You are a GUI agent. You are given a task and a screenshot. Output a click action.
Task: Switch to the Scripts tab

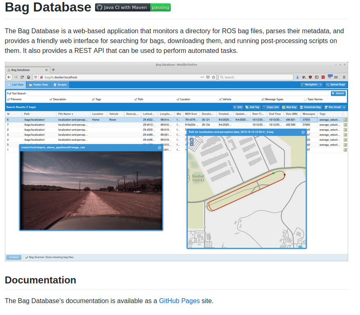point(60,85)
